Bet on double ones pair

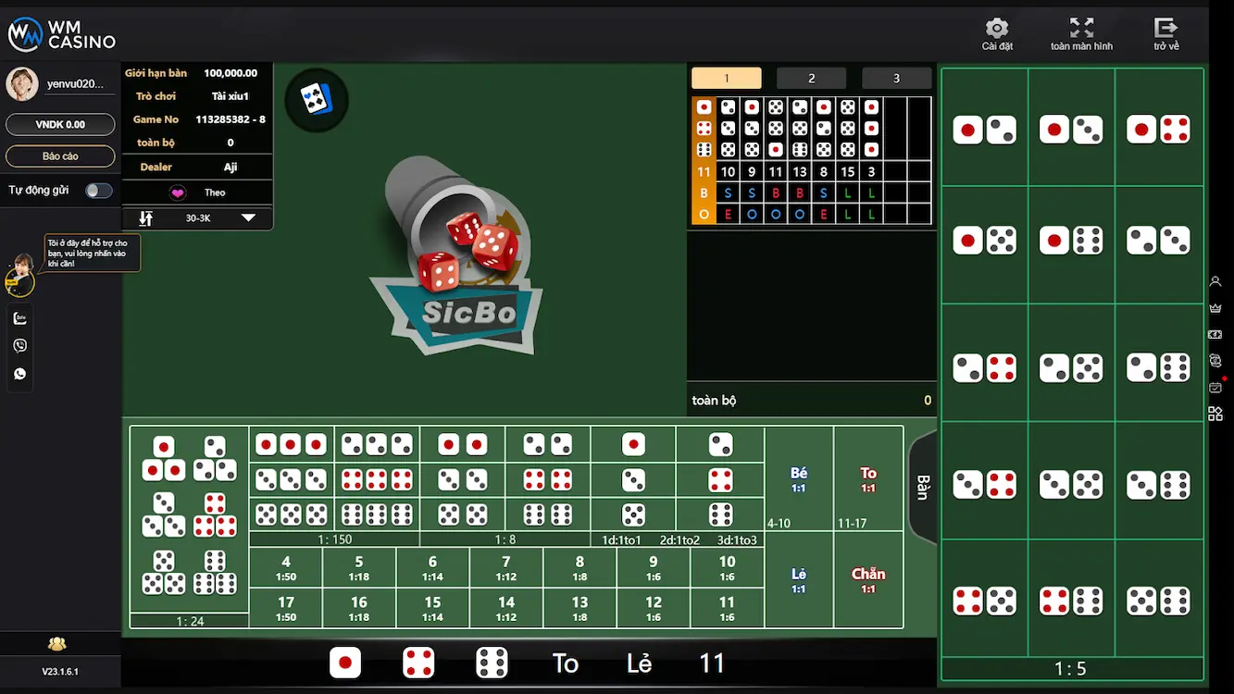coord(463,445)
